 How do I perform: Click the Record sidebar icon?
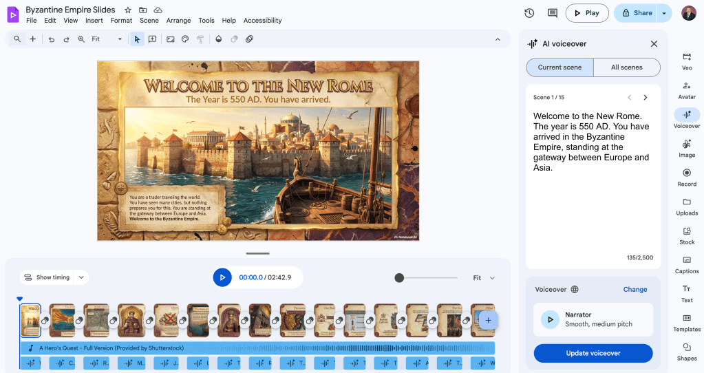tap(686, 177)
